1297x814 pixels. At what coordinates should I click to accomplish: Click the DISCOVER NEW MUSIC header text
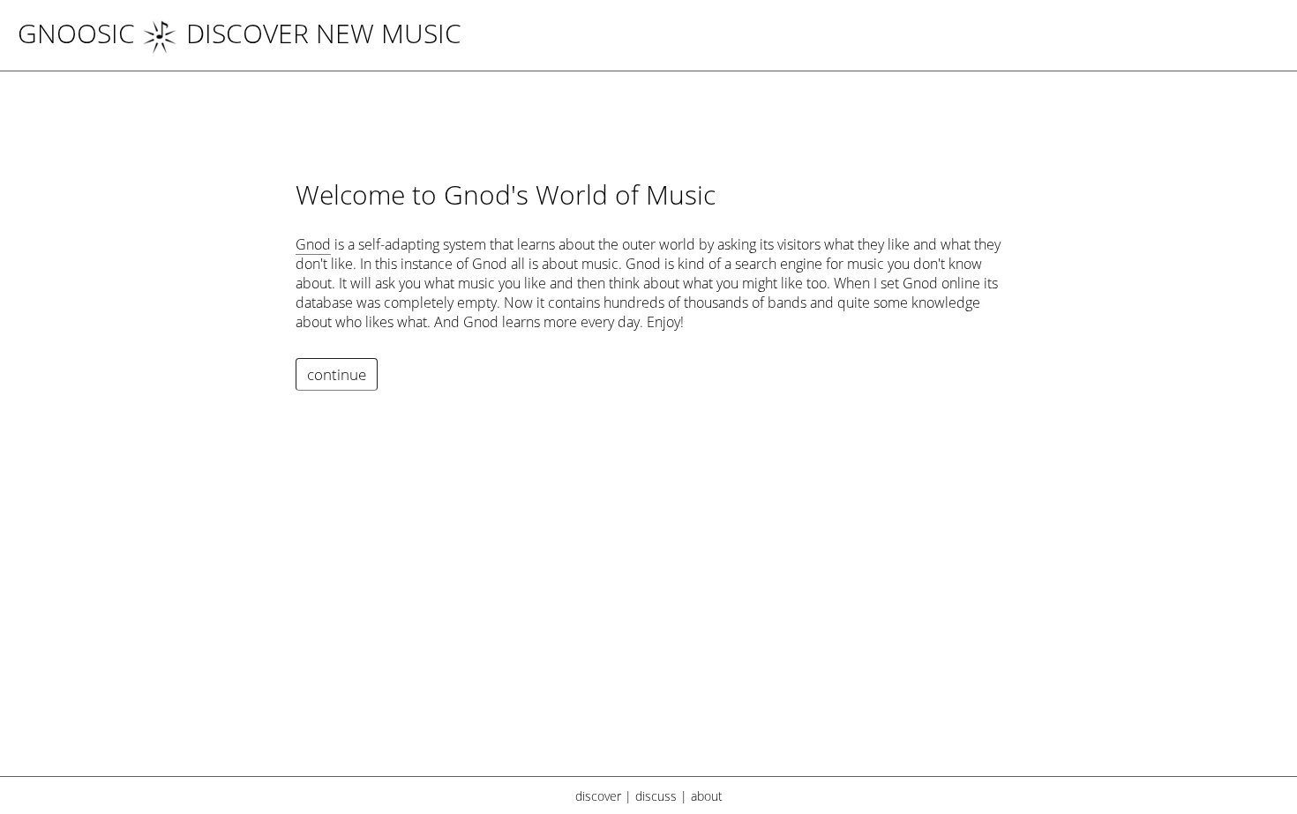(323, 34)
